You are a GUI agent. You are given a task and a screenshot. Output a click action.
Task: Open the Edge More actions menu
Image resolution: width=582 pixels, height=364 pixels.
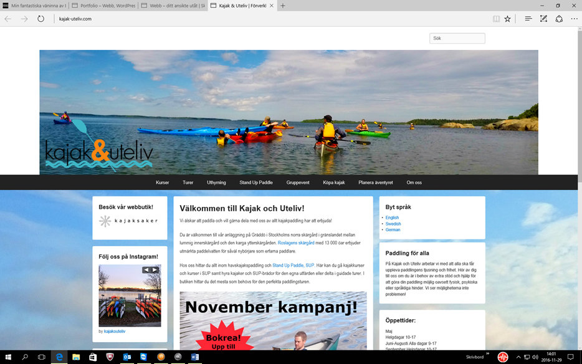pyautogui.click(x=574, y=19)
